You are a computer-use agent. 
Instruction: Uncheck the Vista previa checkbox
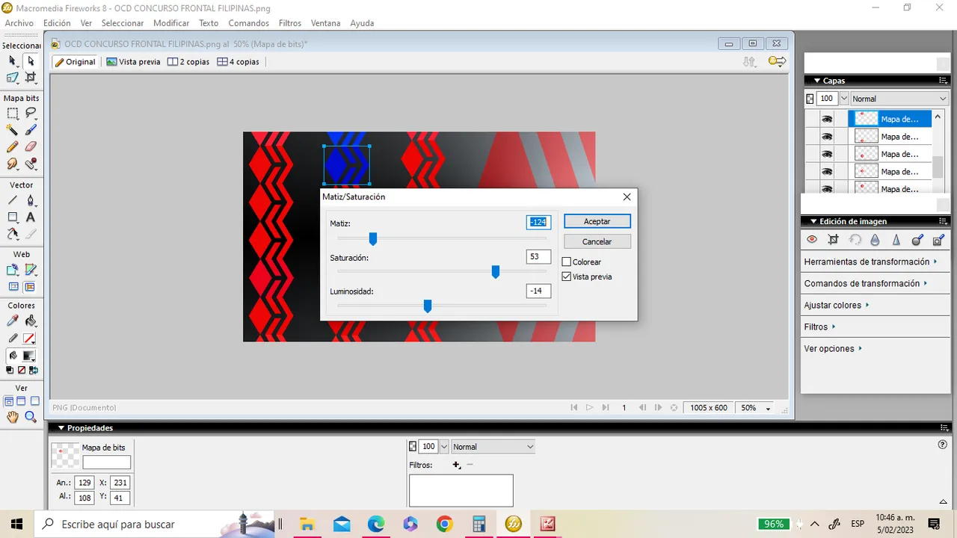click(567, 276)
